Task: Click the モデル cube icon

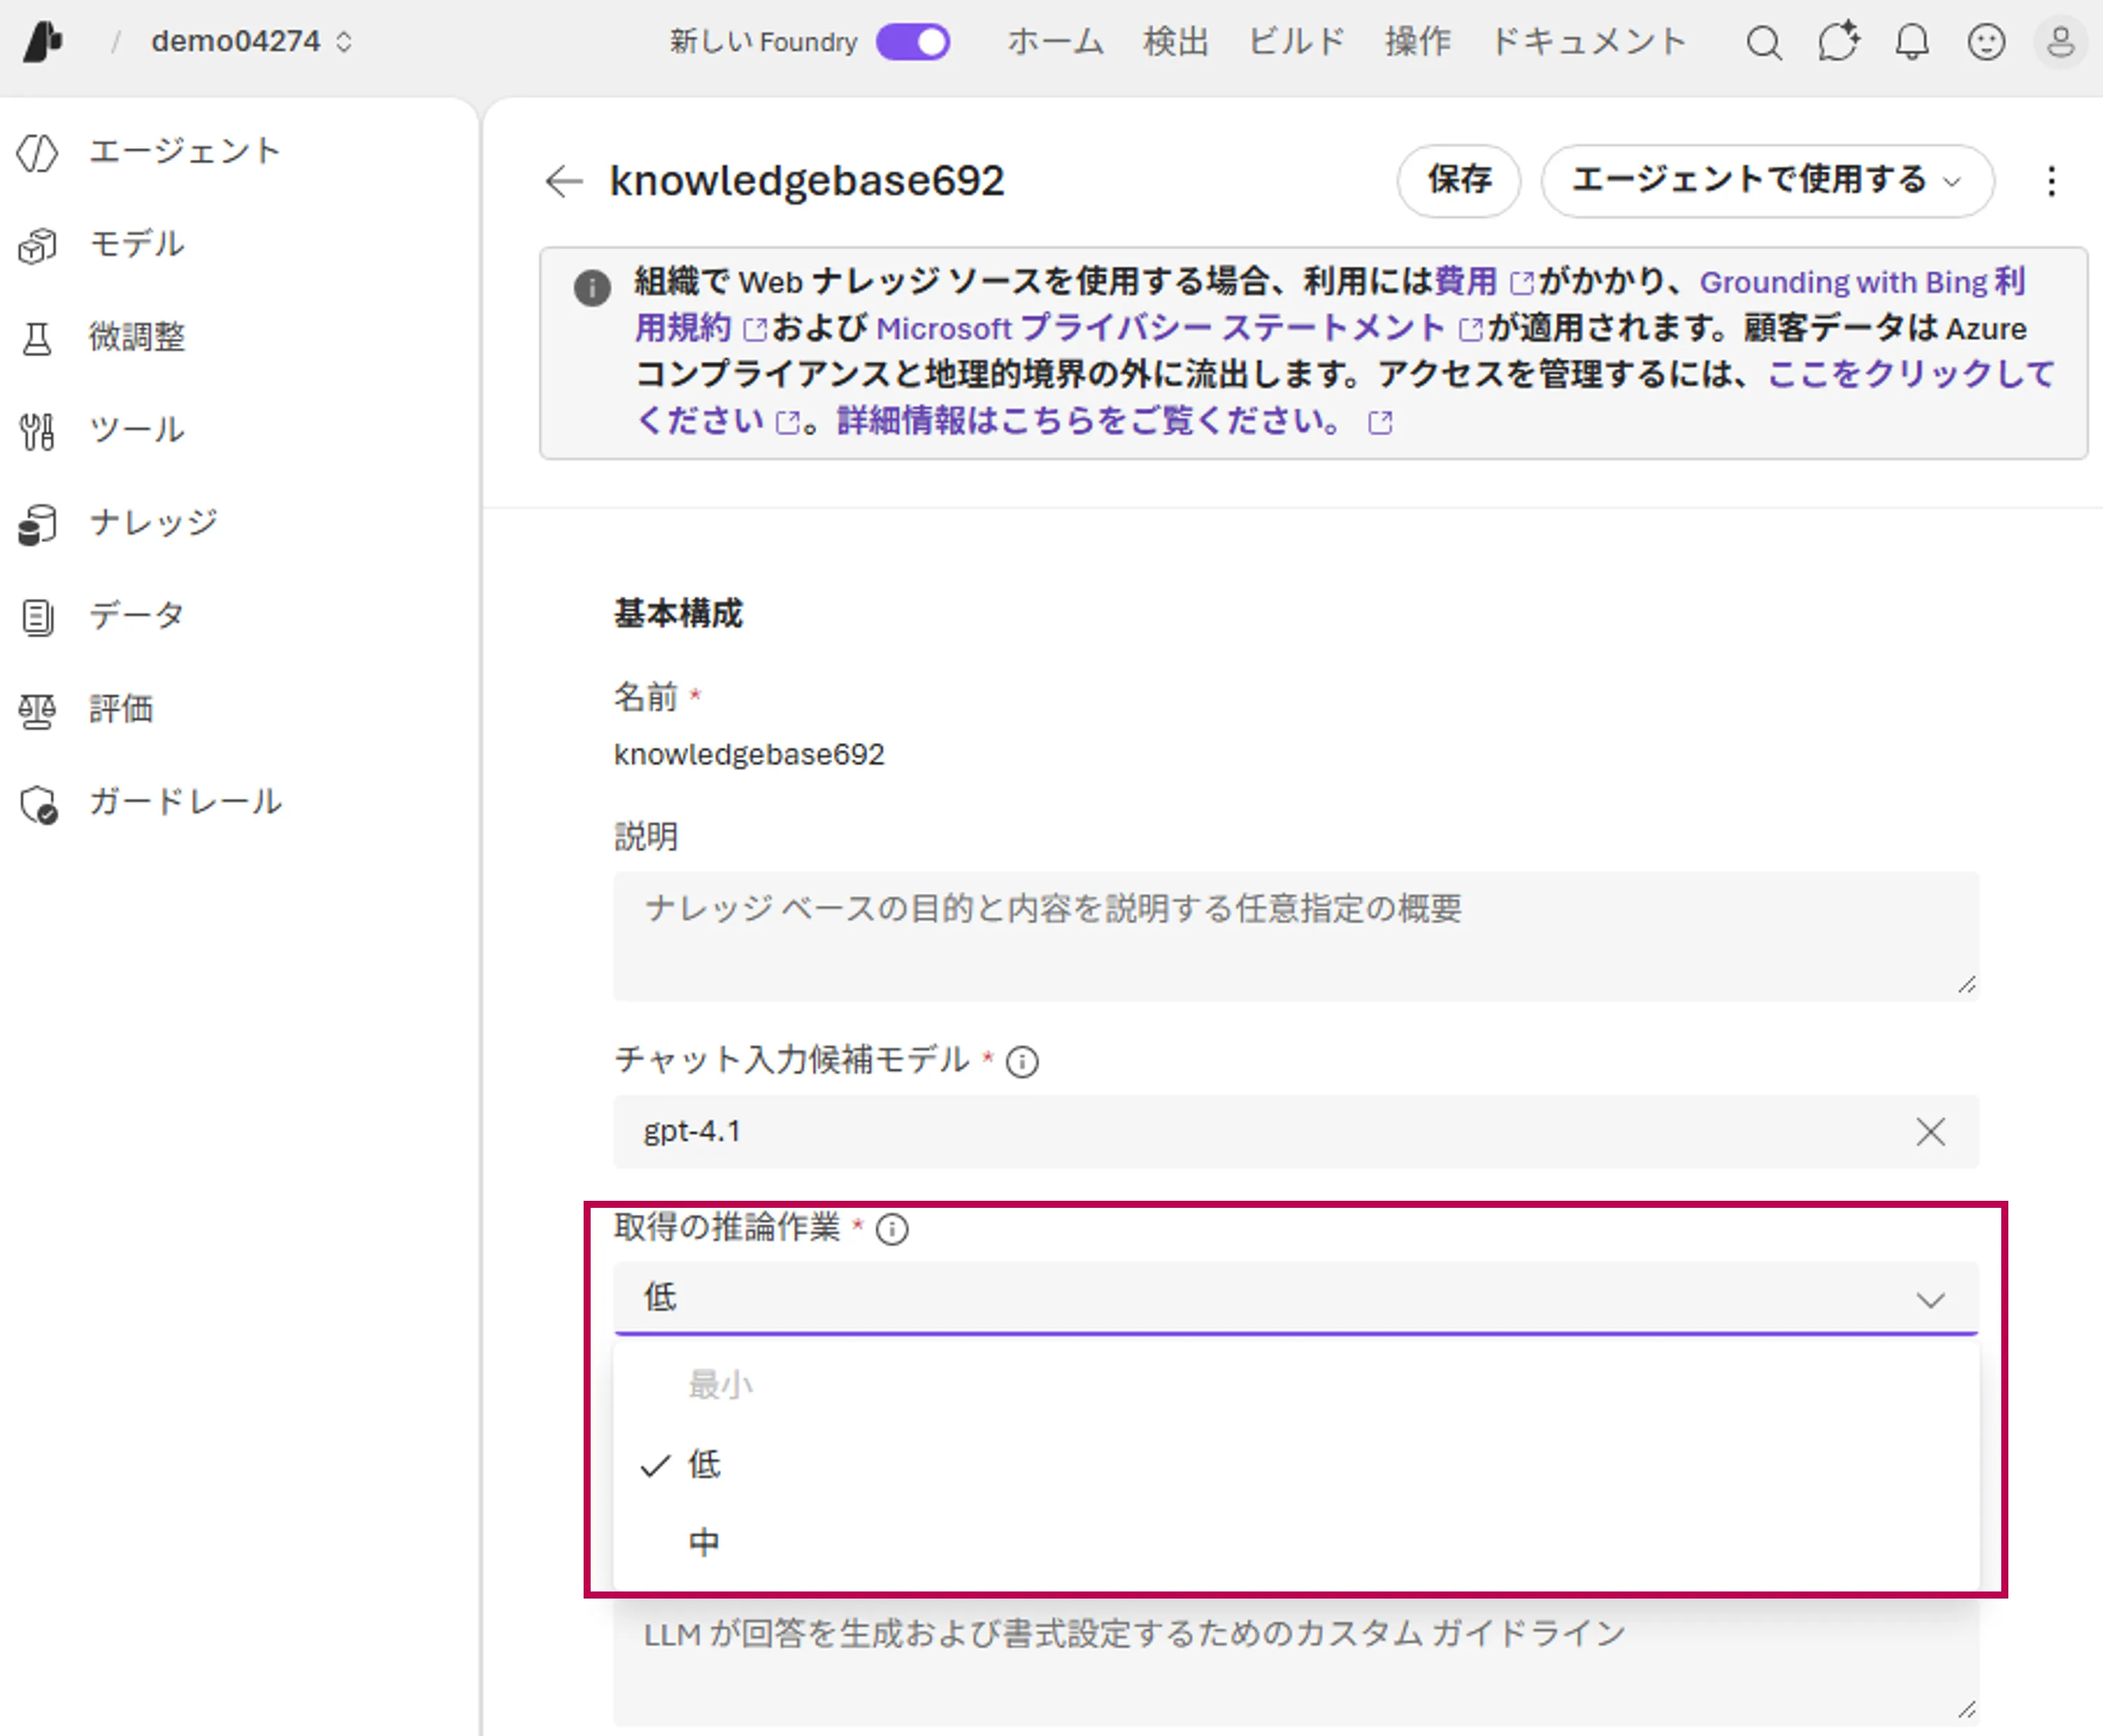Action: tap(38, 245)
